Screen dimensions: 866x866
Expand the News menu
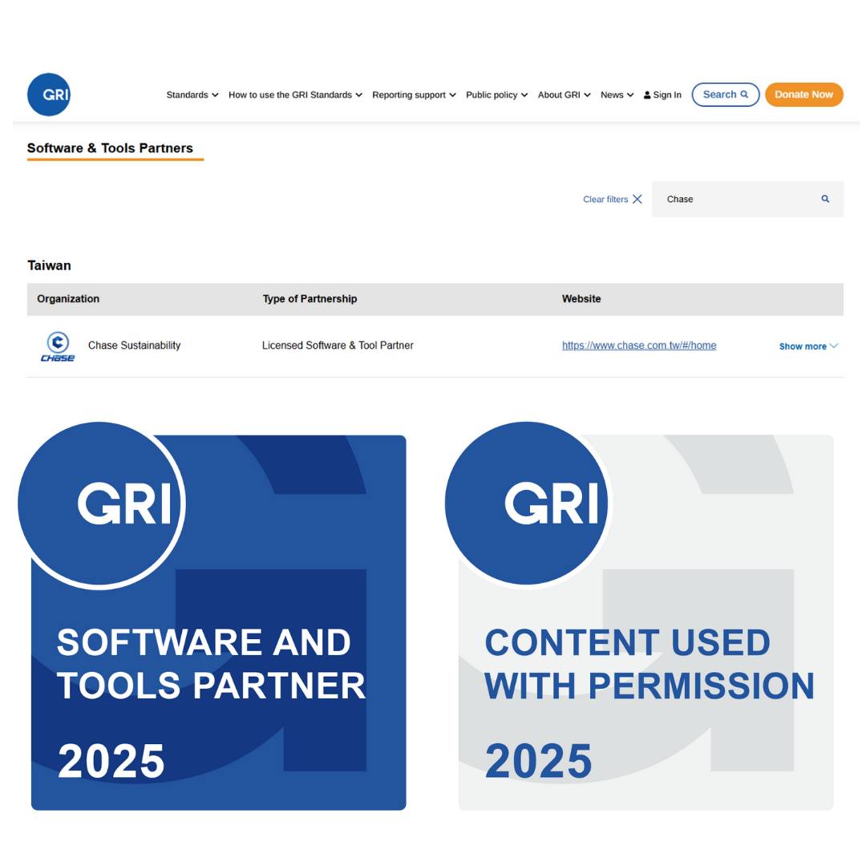tap(617, 95)
